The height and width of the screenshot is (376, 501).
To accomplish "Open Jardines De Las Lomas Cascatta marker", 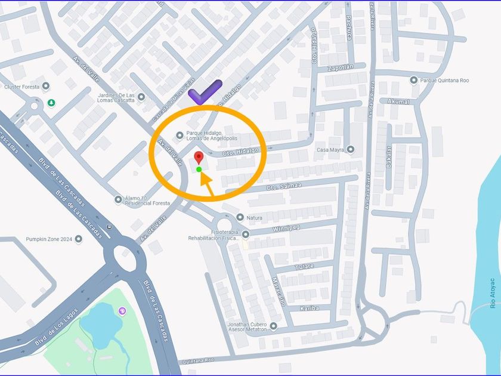I will pos(141,97).
